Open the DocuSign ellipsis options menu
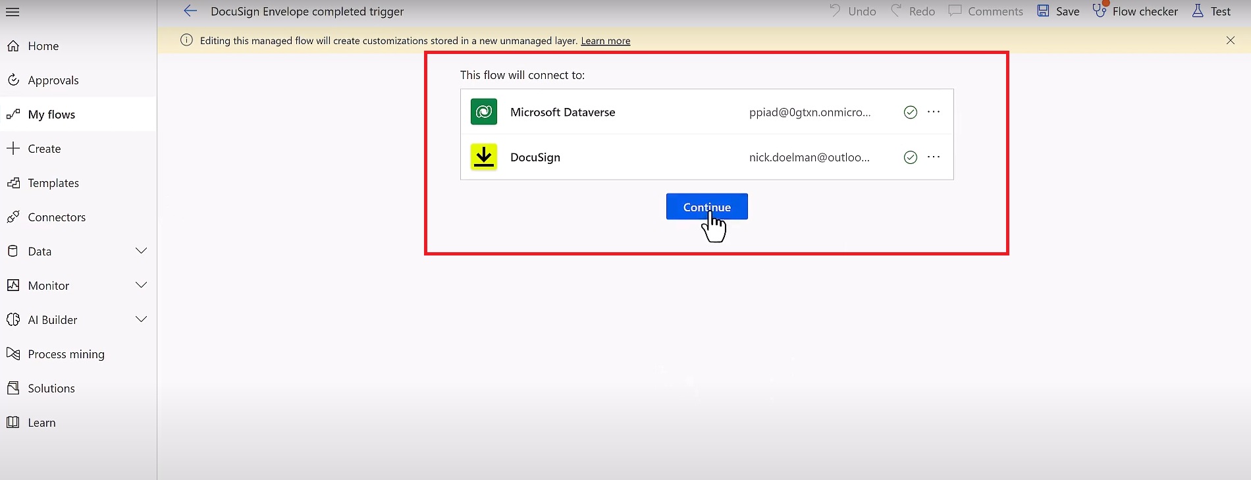Viewport: 1251px width, 480px height. pyautogui.click(x=934, y=157)
